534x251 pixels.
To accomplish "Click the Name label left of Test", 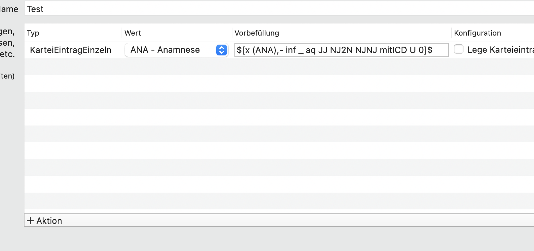I will (9, 9).
